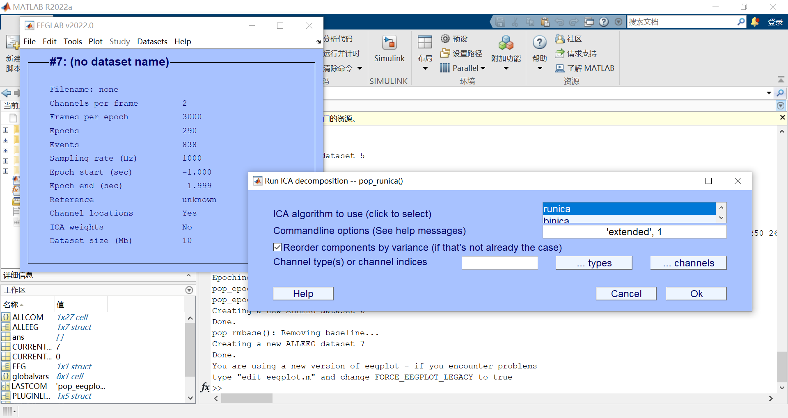Open the Help menu in EEGLAB
Screen dimensions: 788x418
[x=183, y=41]
